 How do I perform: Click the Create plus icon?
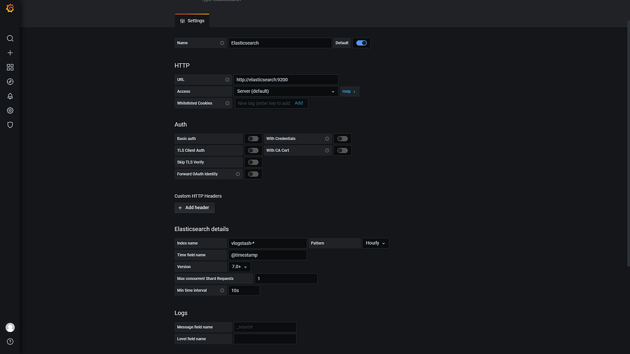pyautogui.click(x=10, y=52)
